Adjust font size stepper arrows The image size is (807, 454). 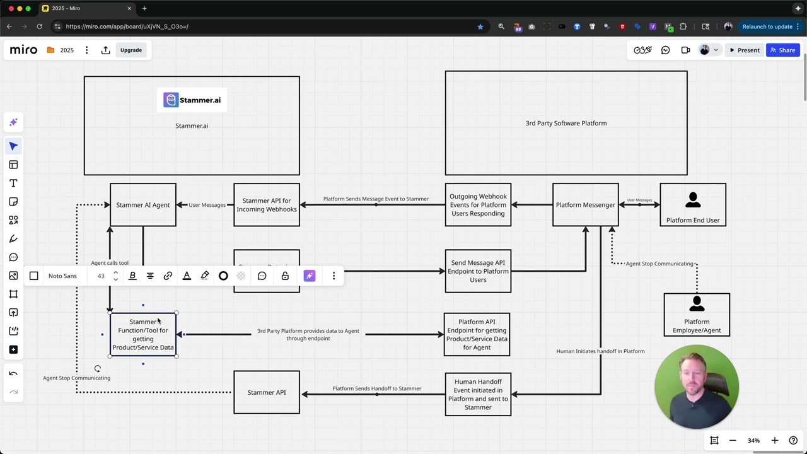click(x=115, y=276)
